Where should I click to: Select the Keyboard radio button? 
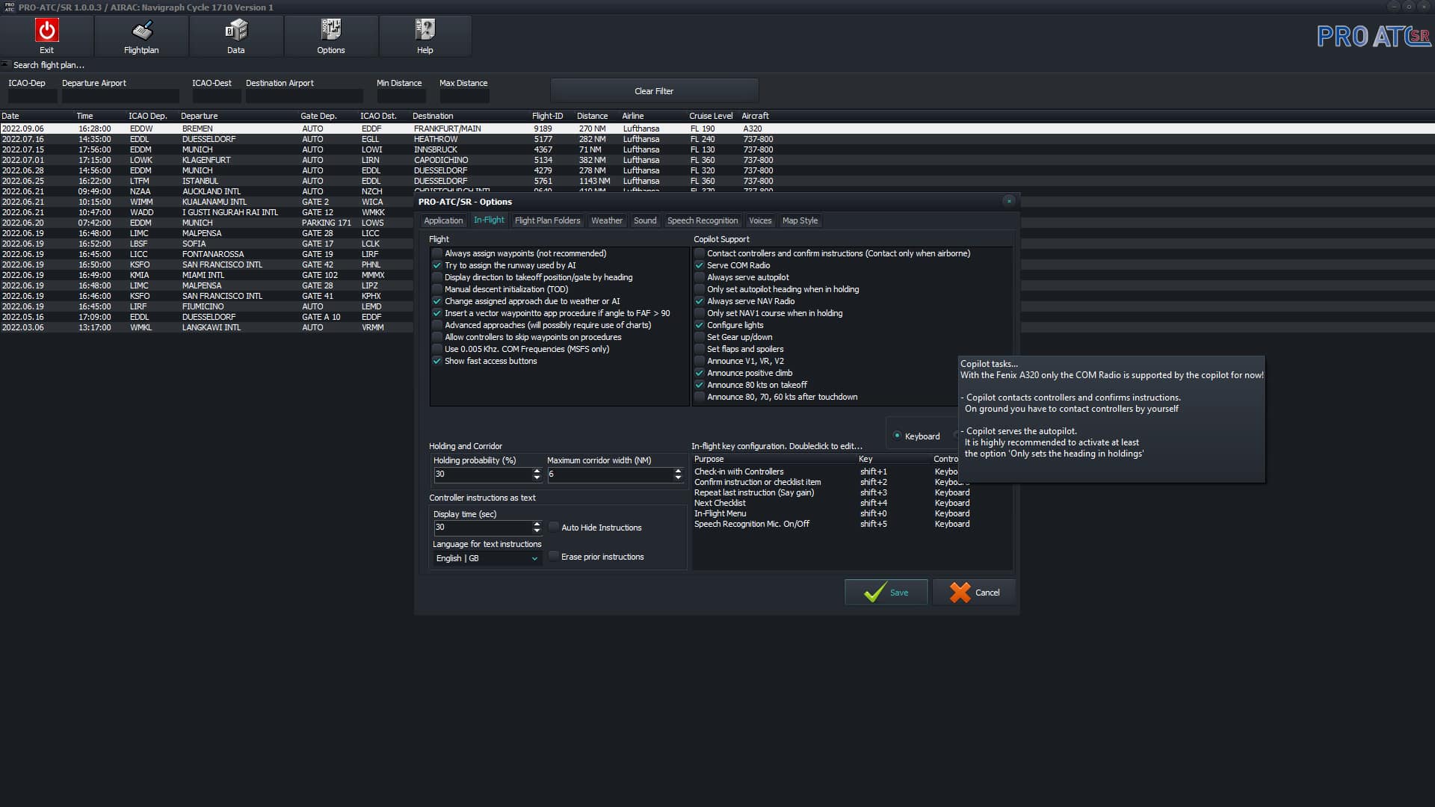coord(897,436)
